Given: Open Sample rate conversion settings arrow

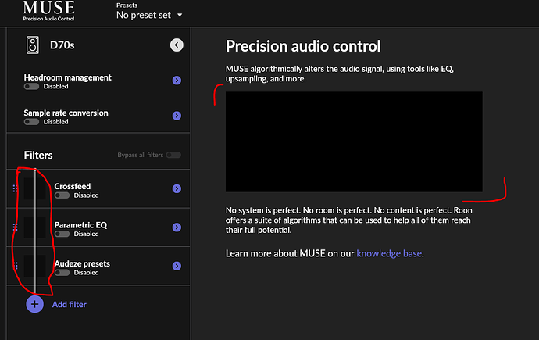Looking at the screenshot, I should point(177,116).
